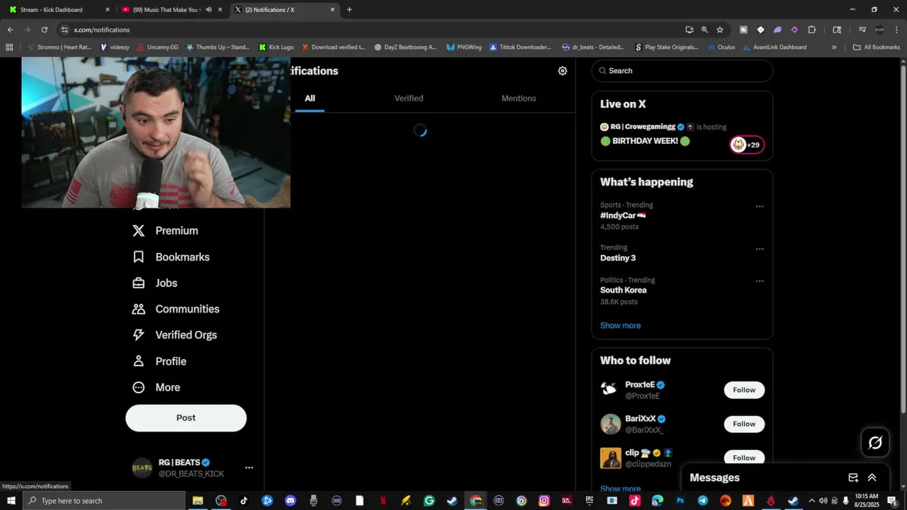Open the X Premium sidebar item
The height and width of the screenshot is (510, 907).
point(166,231)
